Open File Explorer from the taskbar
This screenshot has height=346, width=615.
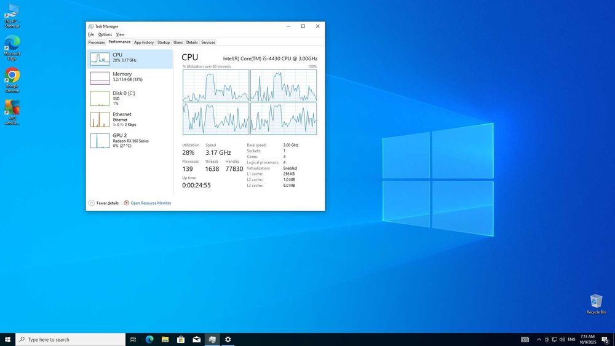click(165, 339)
